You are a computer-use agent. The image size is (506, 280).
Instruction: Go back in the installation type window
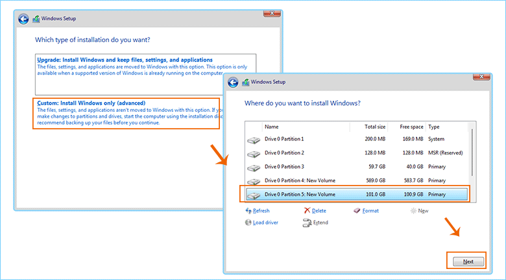[x=23, y=19]
